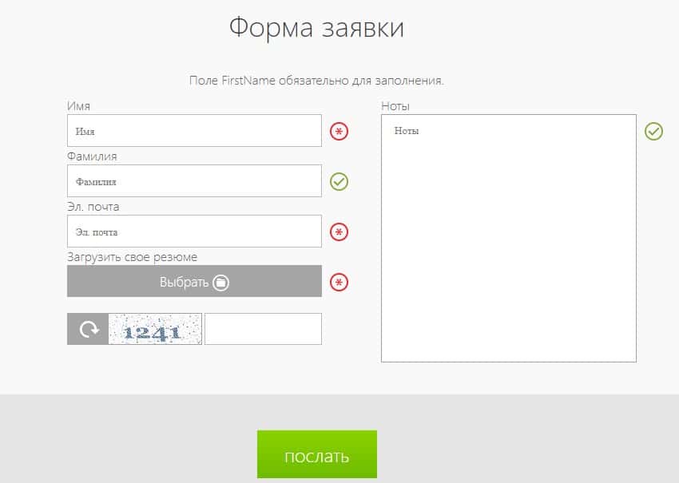Click the green checkmark beside Ноты area

click(x=653, y=131)
